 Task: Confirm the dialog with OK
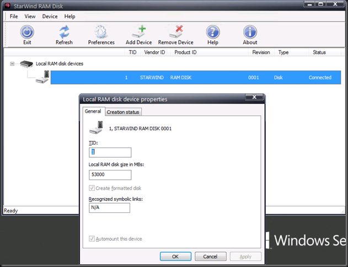(x=175, y=257)
